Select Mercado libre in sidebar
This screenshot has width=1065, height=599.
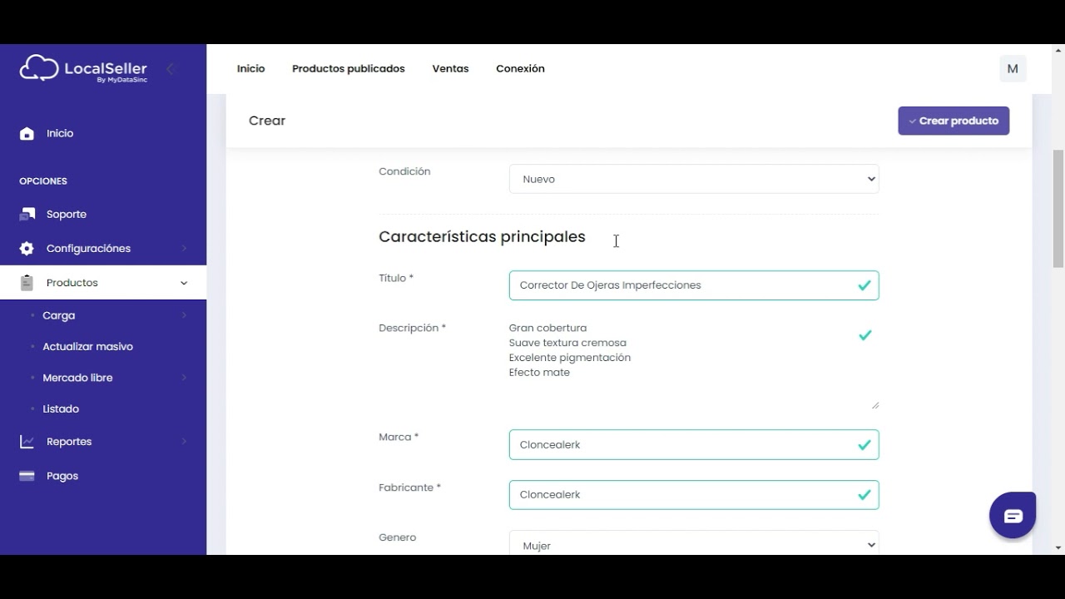(x=77, y=378)
